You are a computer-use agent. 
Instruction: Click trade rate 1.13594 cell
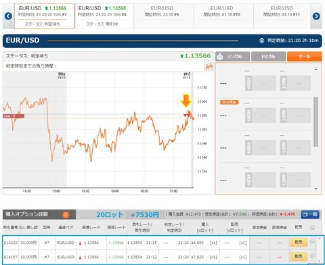(135, 243)
